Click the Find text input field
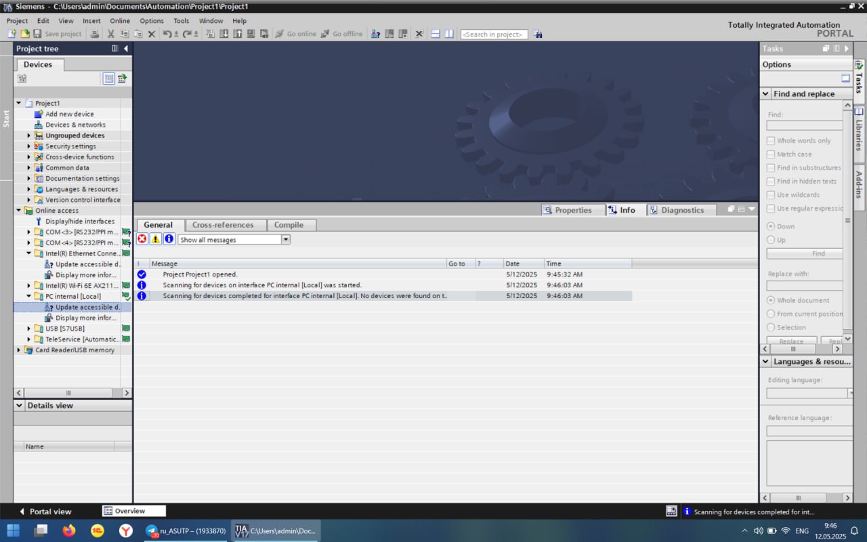The width and height of the screenshot is (867, 542). 805,125
